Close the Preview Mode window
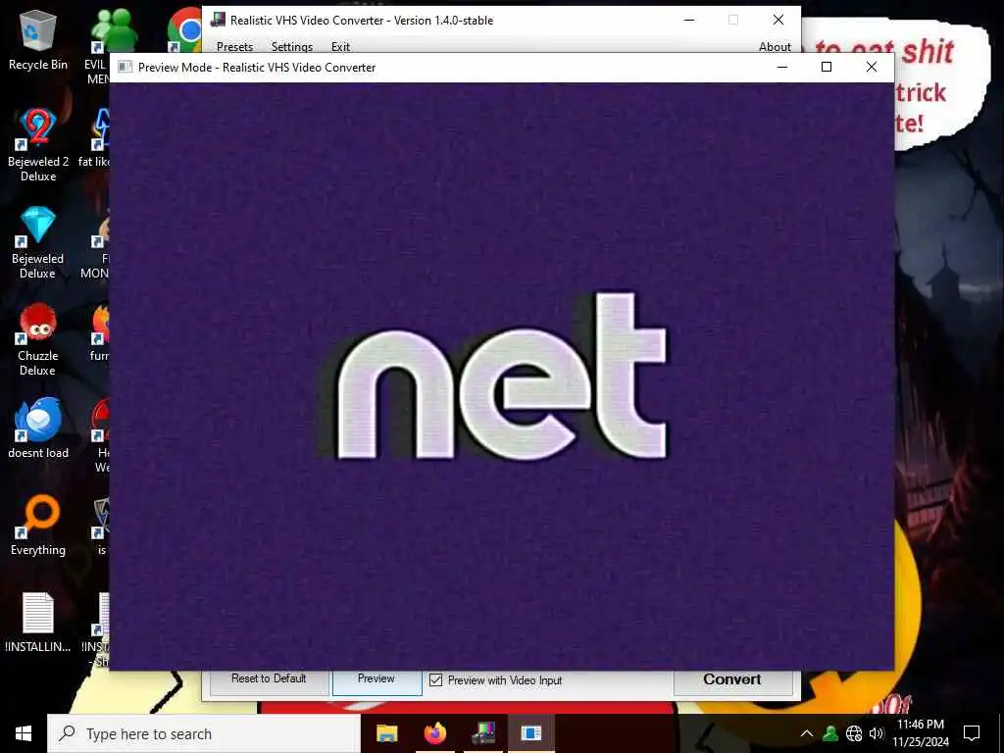1004x753 pixels. (872, 67)
